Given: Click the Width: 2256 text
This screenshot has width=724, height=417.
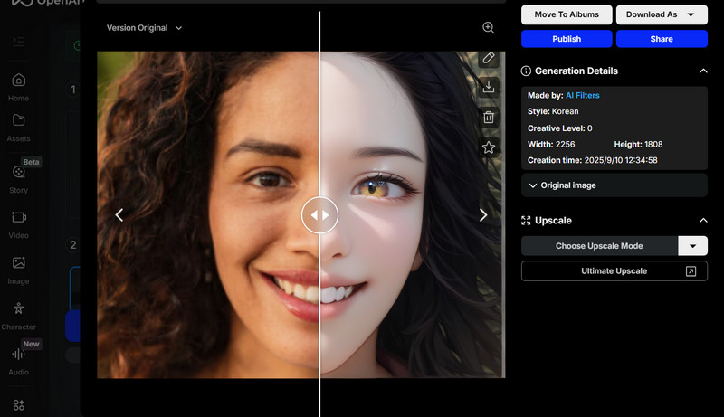Looking at the screenshot, I should point(551,145).
